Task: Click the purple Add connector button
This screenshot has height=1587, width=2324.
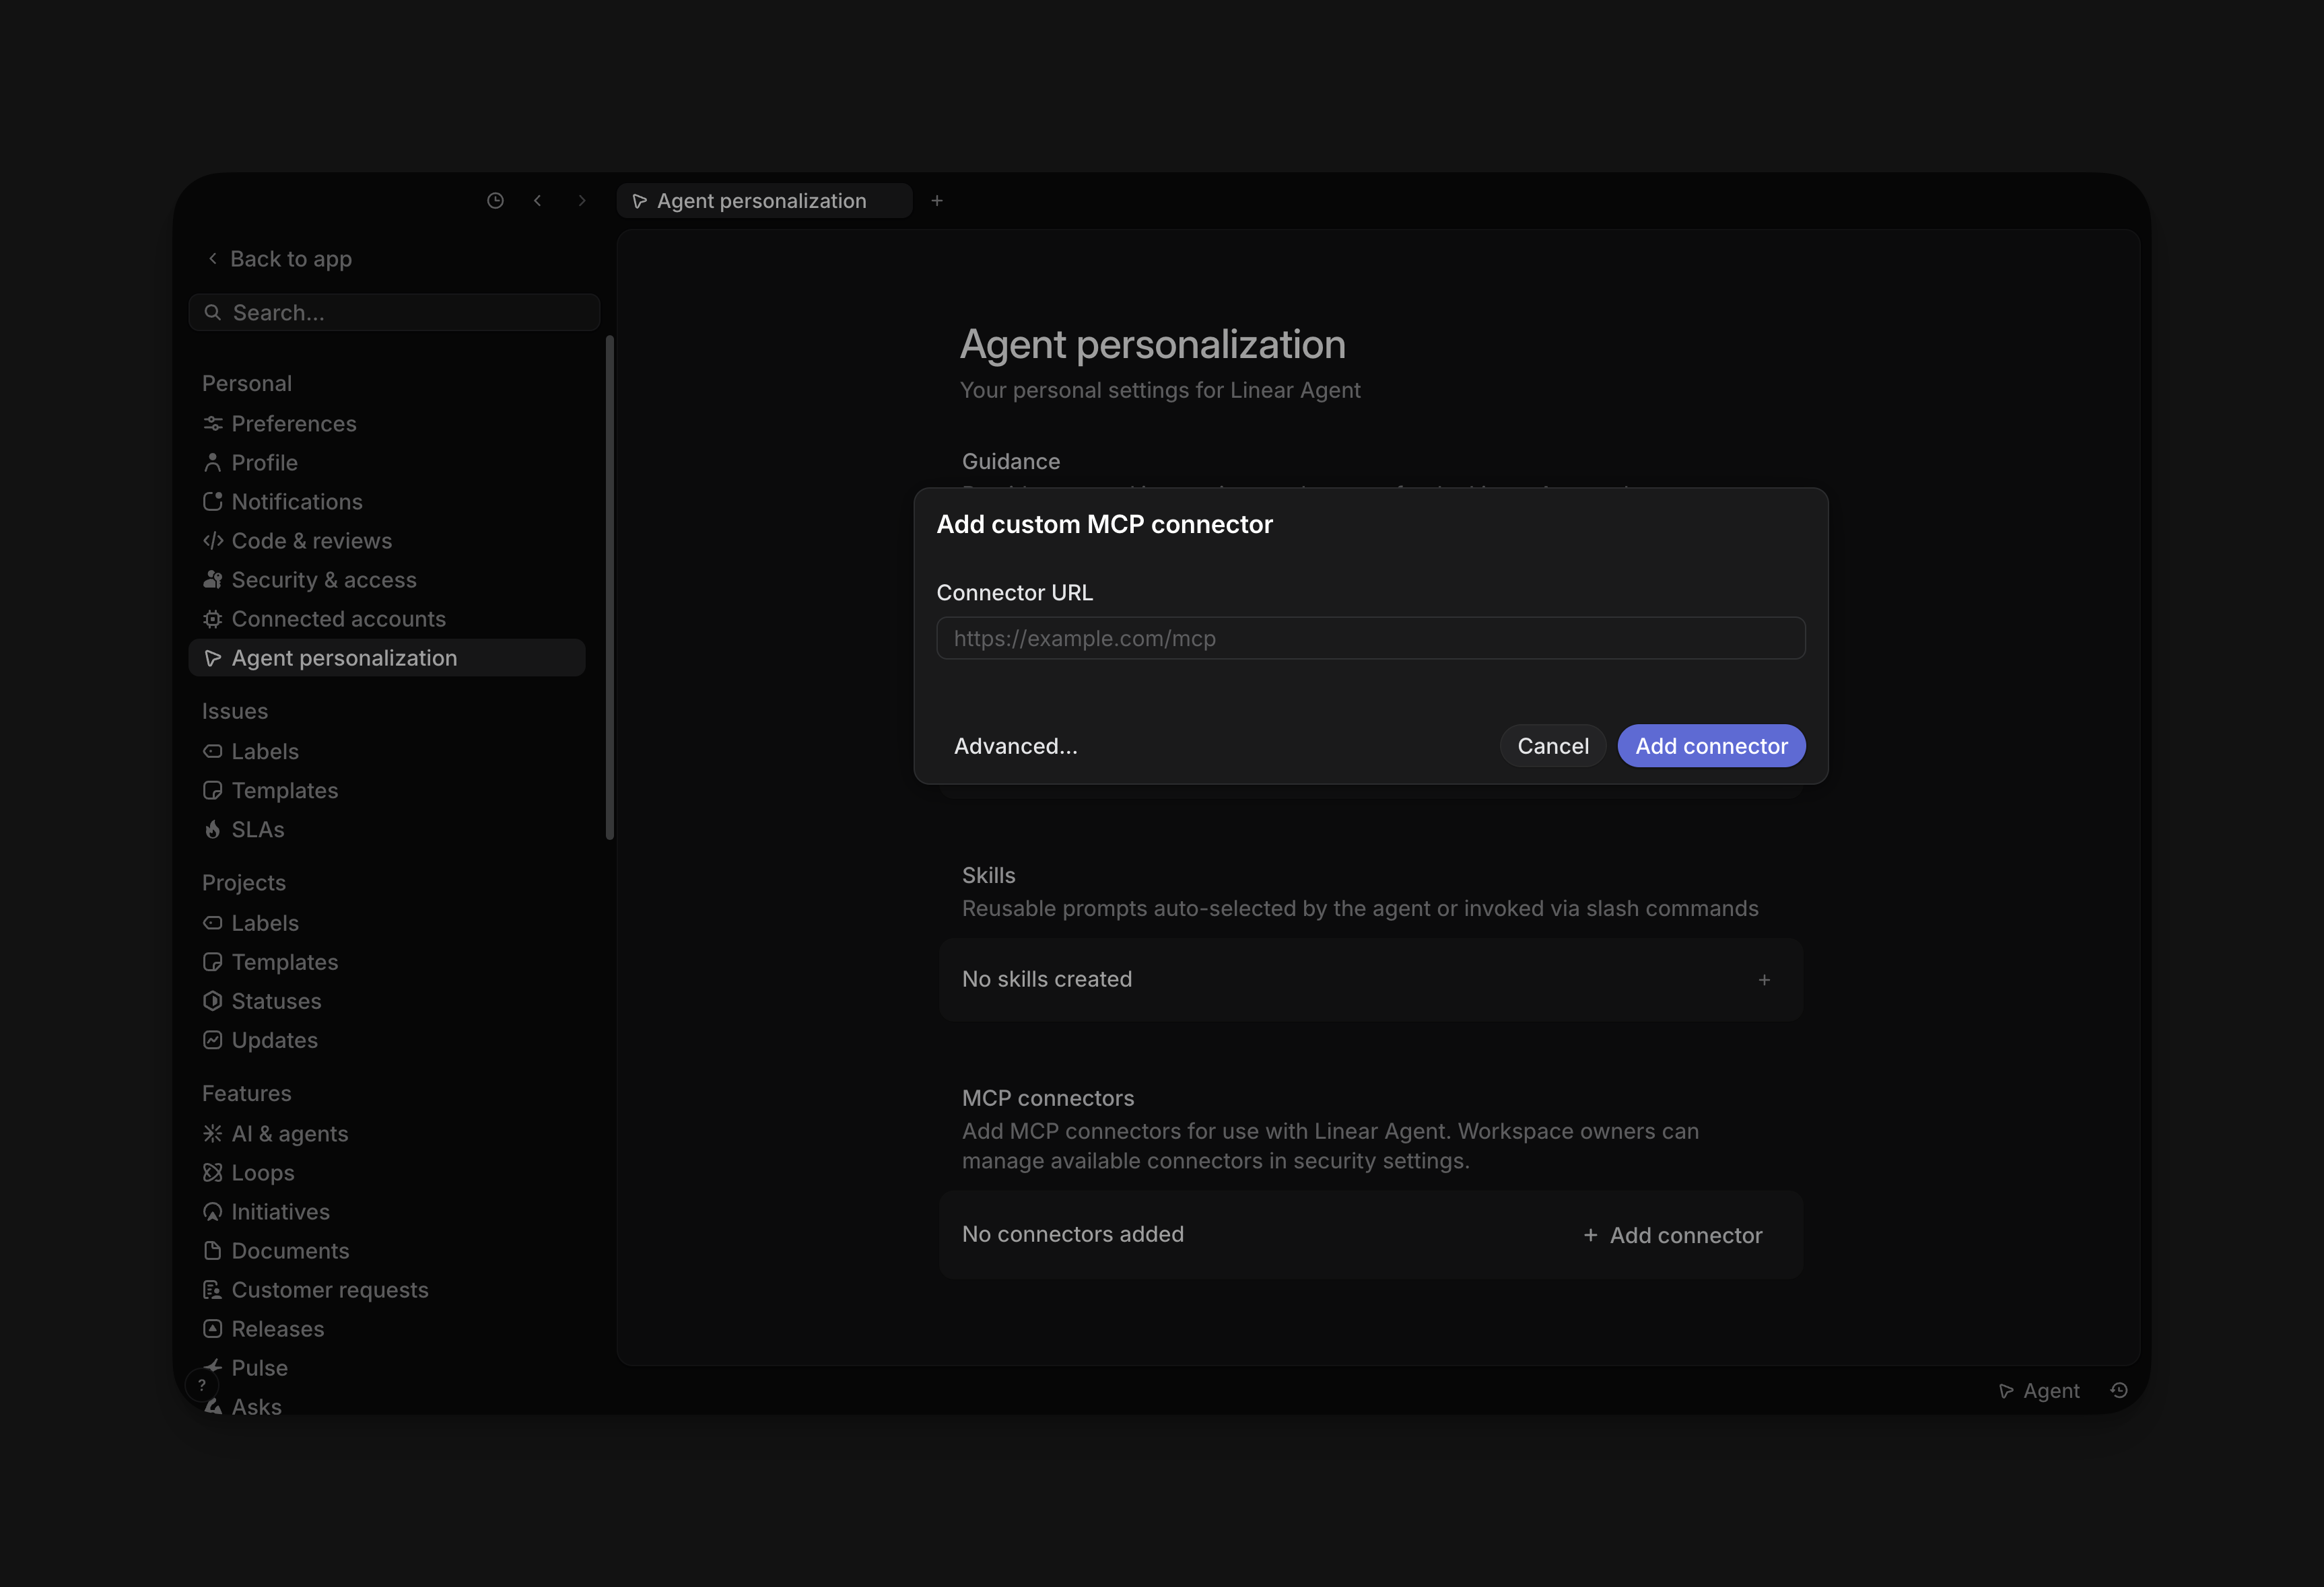Action: 1711,746
